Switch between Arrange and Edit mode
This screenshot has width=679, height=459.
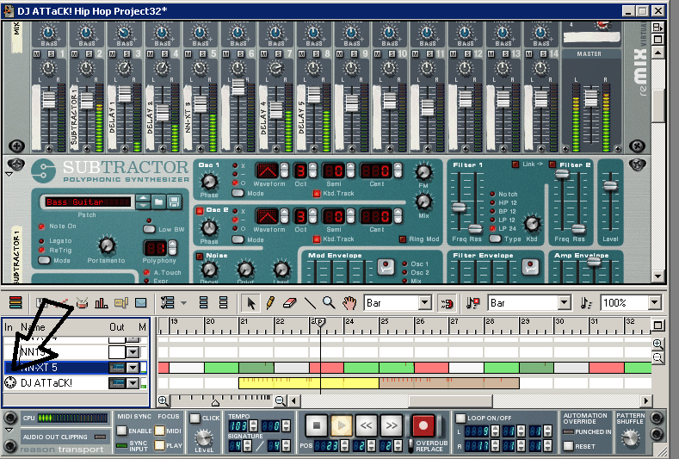click(15, 302)
